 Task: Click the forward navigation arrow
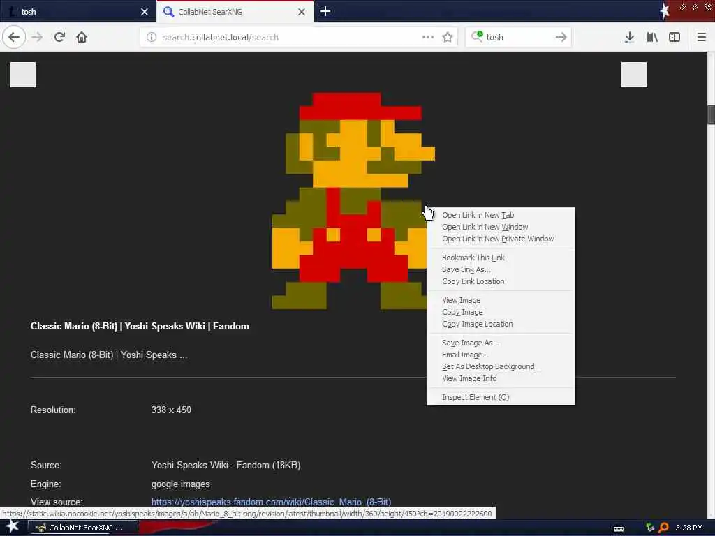tap(37, 37)
